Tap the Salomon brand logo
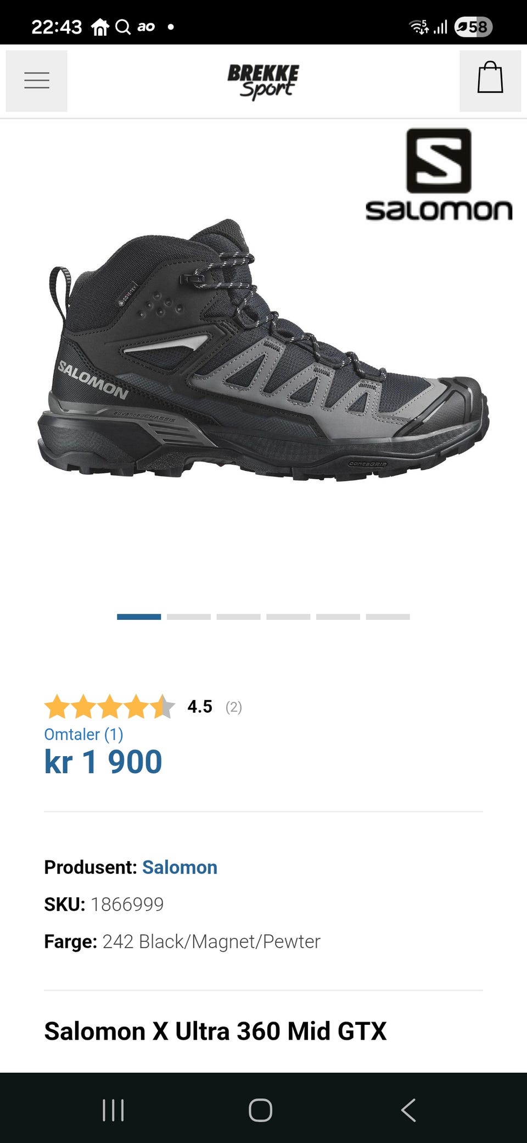The width and height of the screenshot is (527, 1143). tap(439, 175)
